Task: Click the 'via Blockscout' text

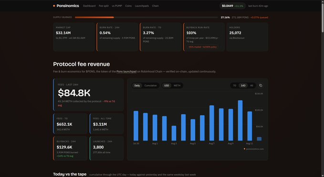Action: (237, 38)
